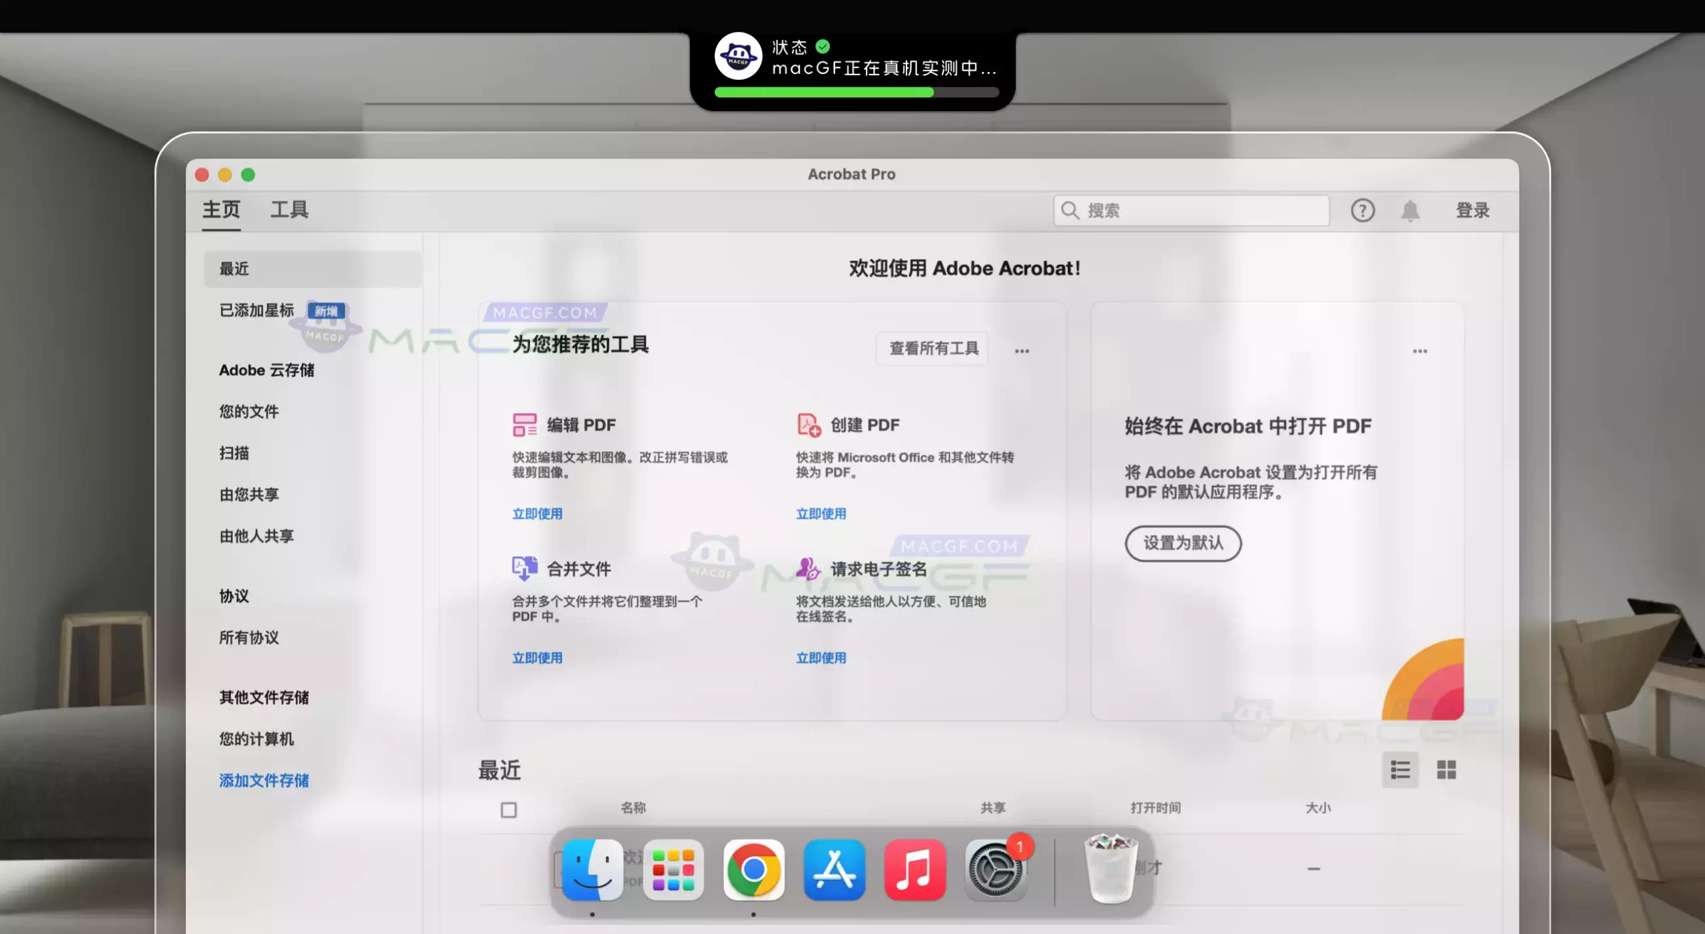Click the Create PDF tool icon

(809, 425)
